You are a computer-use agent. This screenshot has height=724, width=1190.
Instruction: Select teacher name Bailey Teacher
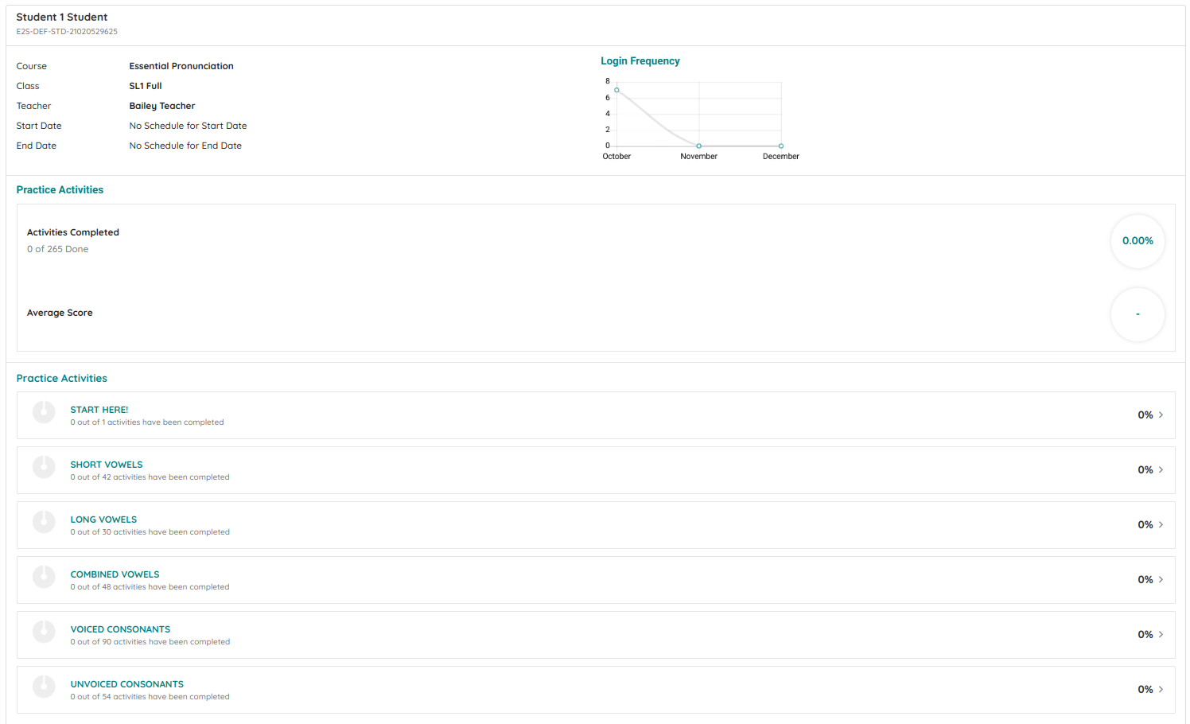tap(161, 105)
